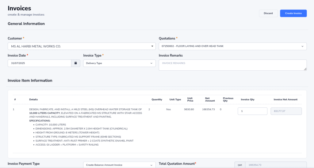Click the Unit Type column header

[x=175, y=99]
